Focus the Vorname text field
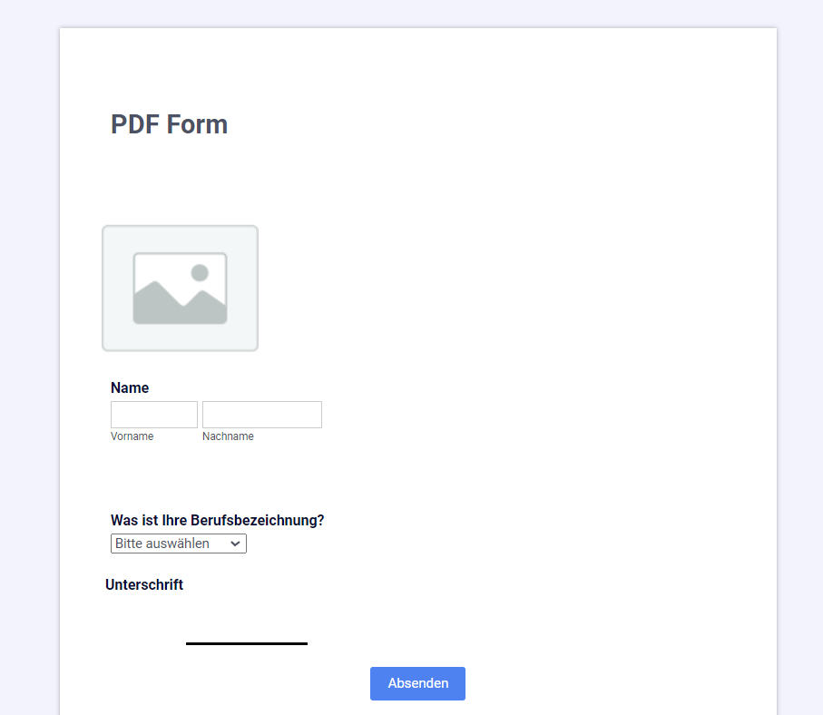The height and width of the screenshot is (715, 823). tap(153, 415)
